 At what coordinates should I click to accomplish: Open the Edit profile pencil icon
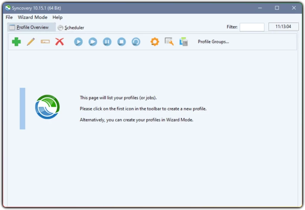click(x=30, y=42)
